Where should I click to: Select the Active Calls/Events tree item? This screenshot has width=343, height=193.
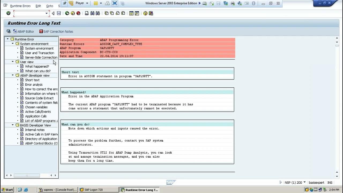click(38, 112)
